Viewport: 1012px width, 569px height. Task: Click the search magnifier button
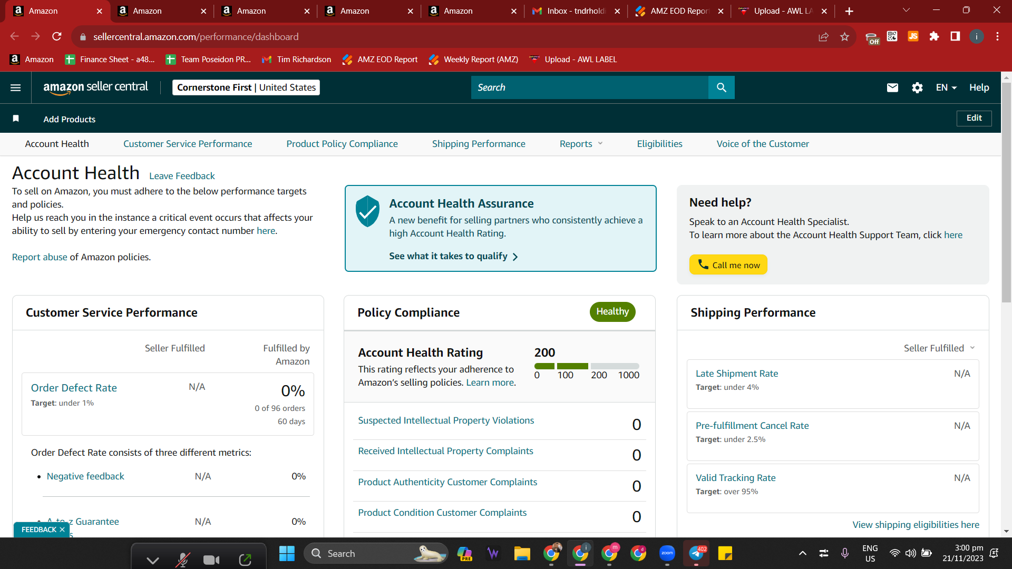722,87
